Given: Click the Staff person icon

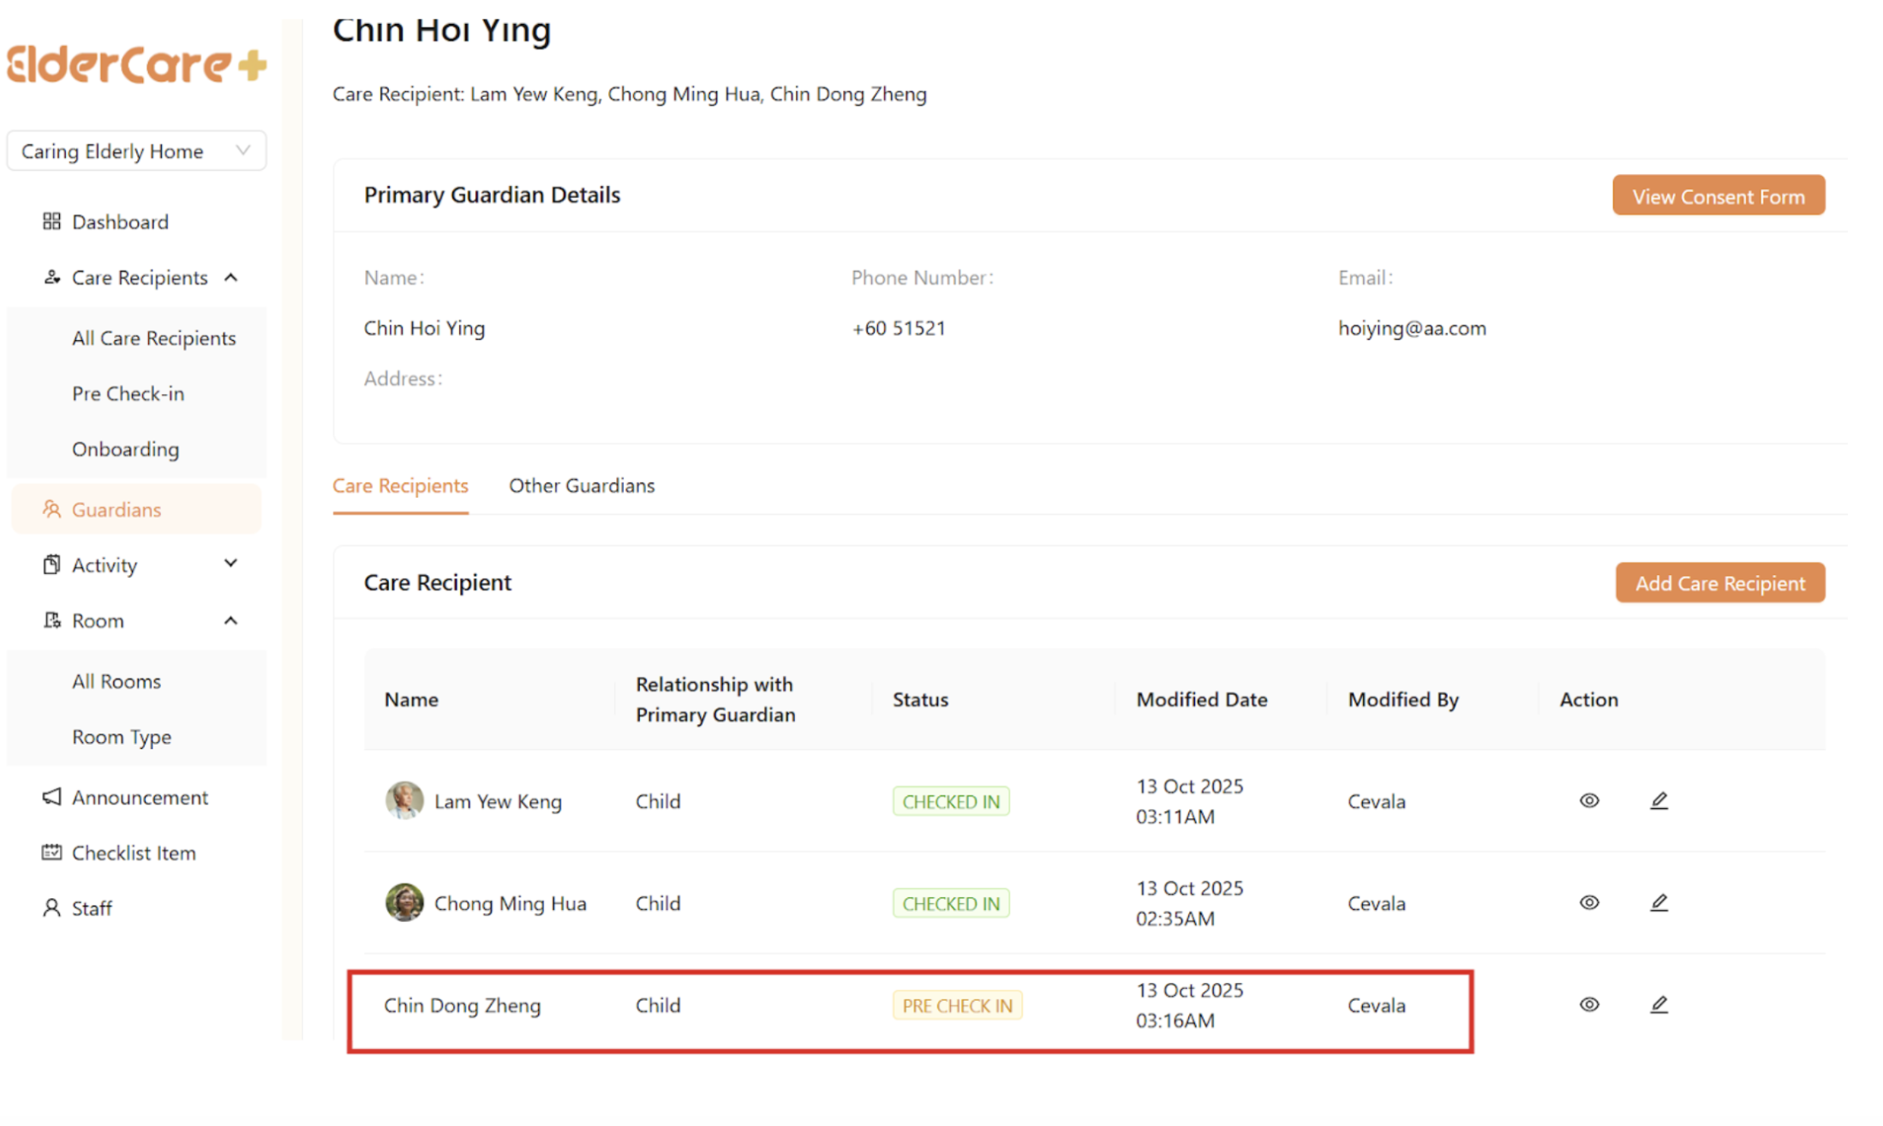Looking at the screenshot, I should pyautogui.click(x=51, y=908).
